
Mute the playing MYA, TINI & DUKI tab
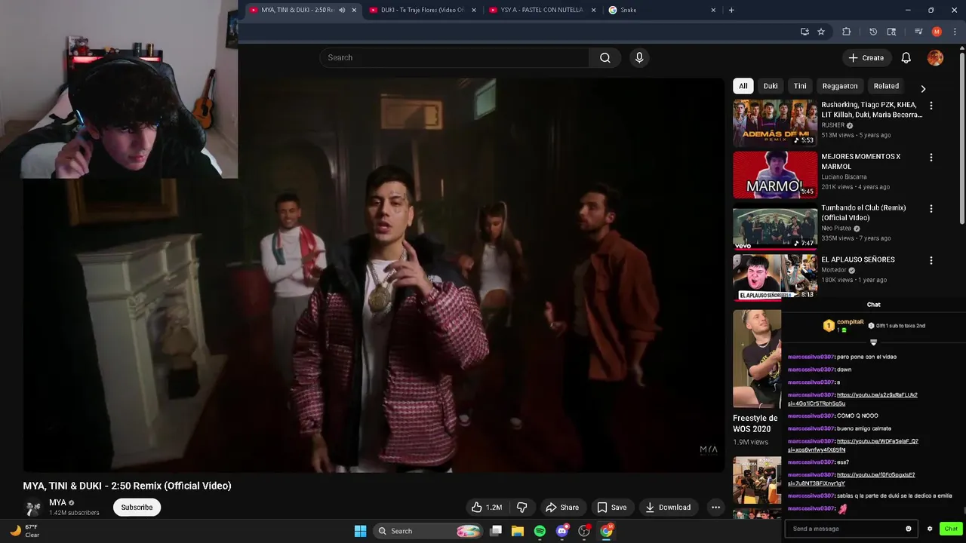(342, 10)
